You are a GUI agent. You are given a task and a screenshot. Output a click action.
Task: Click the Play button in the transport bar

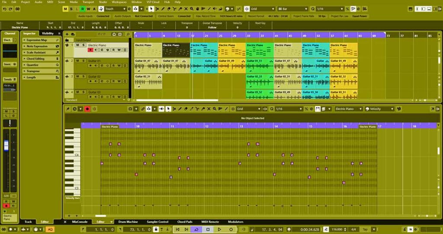219,229
